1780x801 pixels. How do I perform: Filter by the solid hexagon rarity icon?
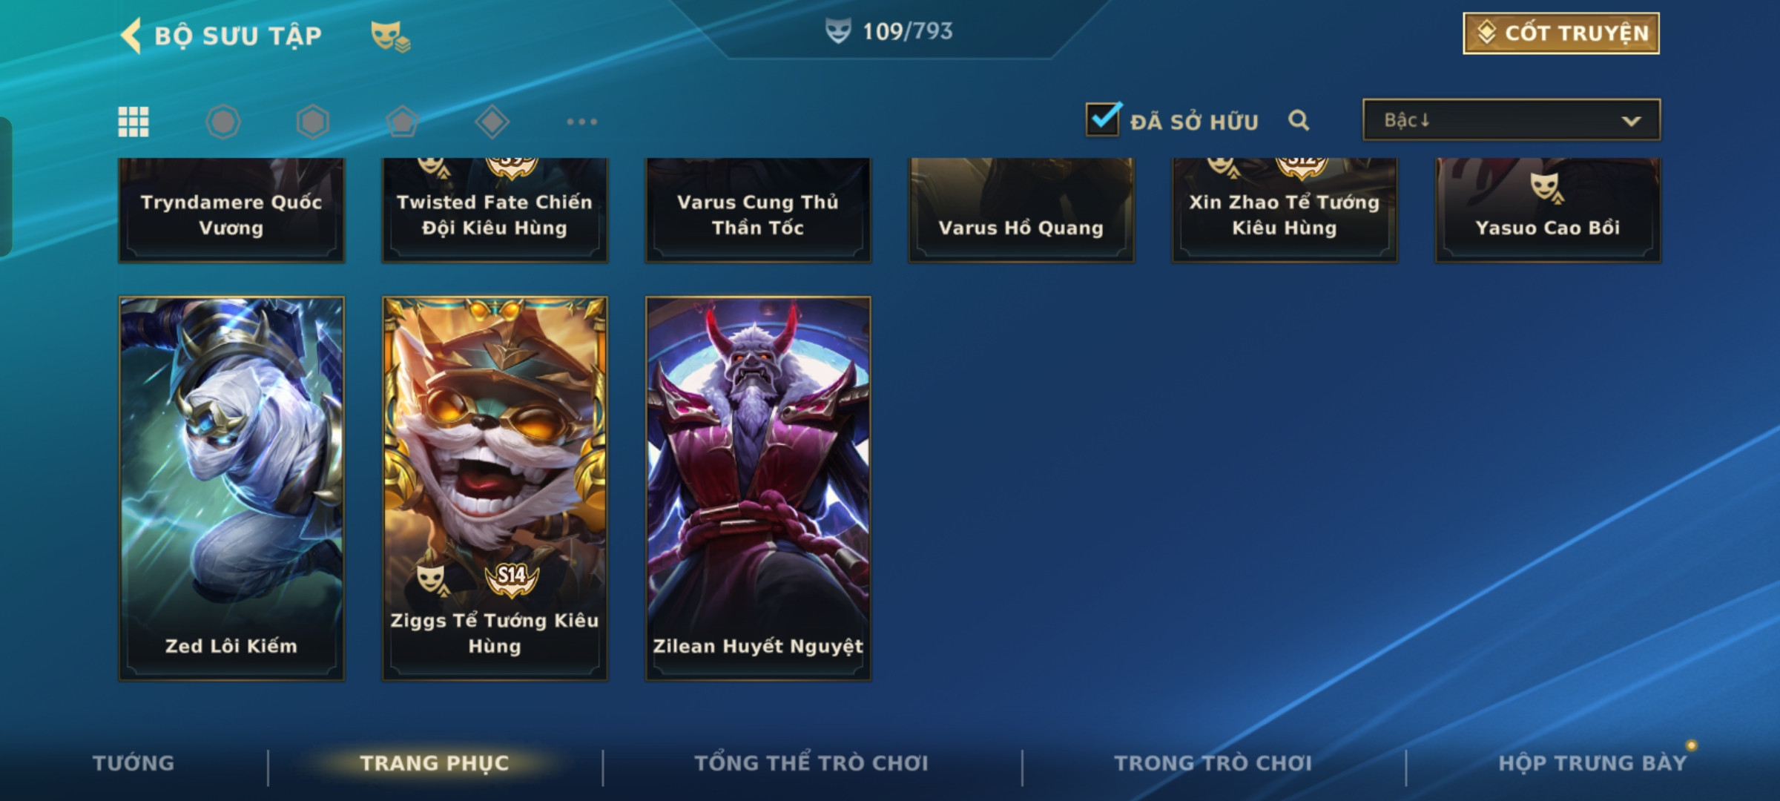[x=313, y=122]
